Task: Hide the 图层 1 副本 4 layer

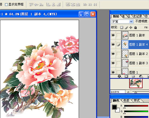Action: (x=113, y=45)
